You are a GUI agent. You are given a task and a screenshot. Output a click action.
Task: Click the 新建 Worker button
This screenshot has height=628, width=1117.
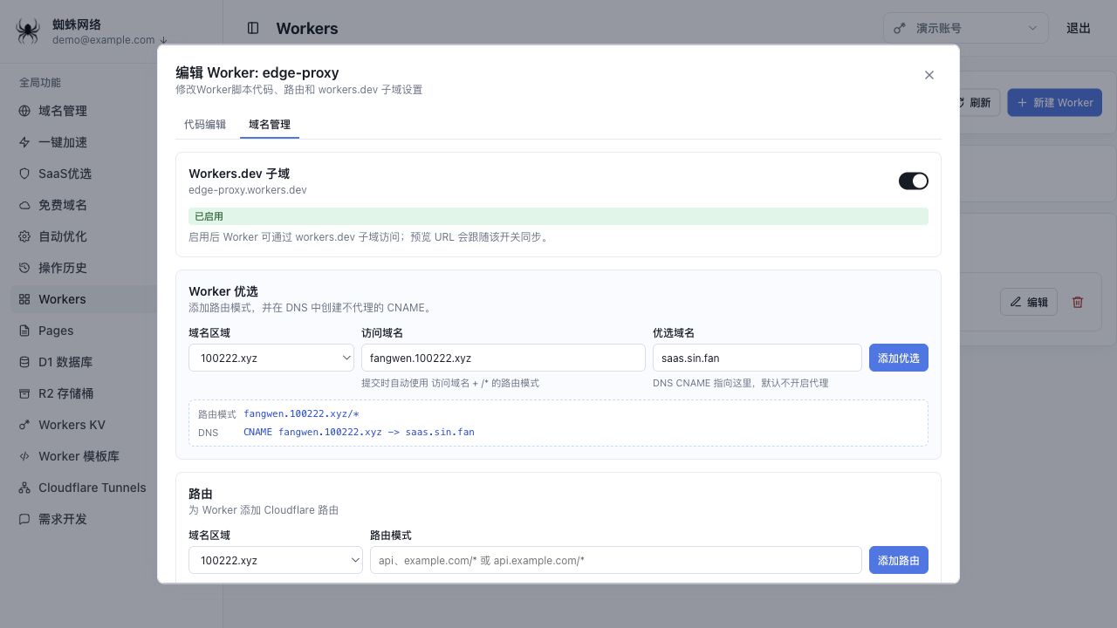pyautogui.click(x=1055, y=102)
